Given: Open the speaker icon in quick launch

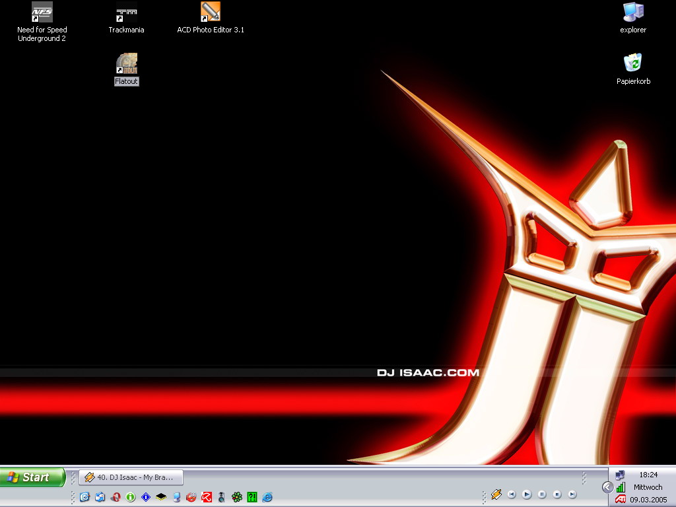Looking at the screenshot, I should coord(222,497).
